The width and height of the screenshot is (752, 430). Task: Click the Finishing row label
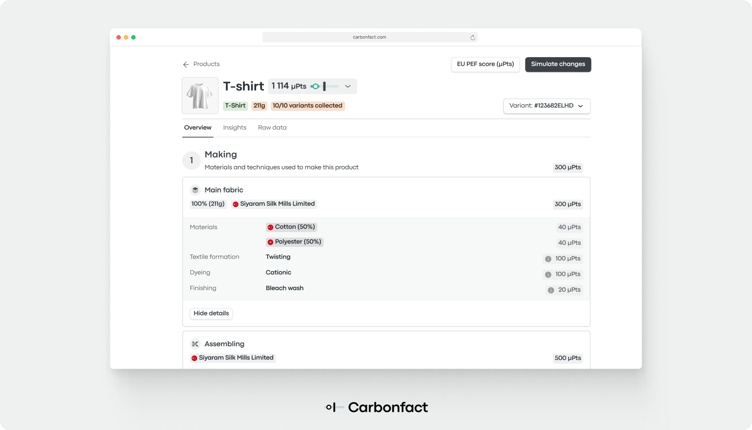point(203,288)
